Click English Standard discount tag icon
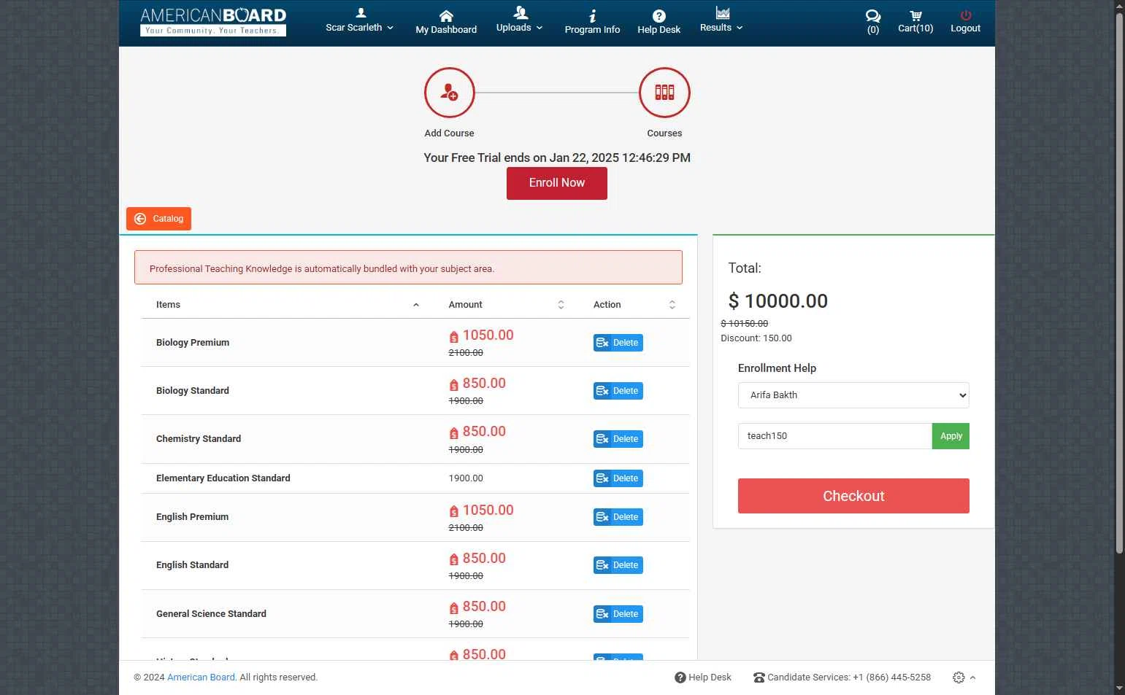Screen dimensions: 1125x695 (x=453, y=559)
